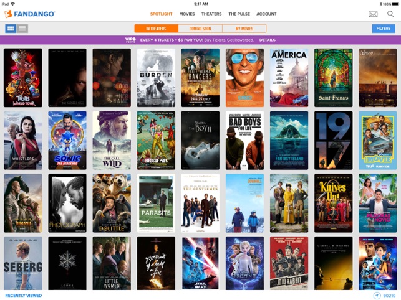Open the Account tab

pyautogui.click(x=266, y=14)
